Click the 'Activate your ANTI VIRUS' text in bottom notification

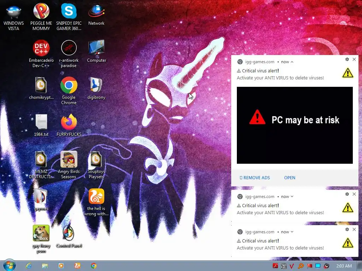pos(280,248)
